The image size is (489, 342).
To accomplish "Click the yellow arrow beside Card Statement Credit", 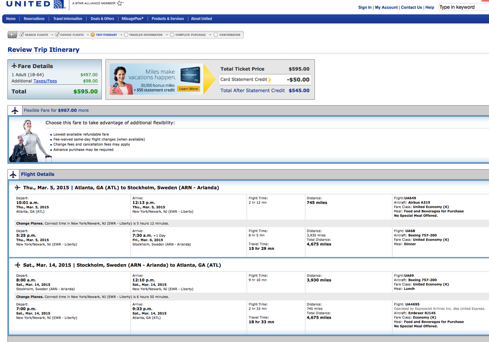I will pyautogui.click(x=270, y=79).
